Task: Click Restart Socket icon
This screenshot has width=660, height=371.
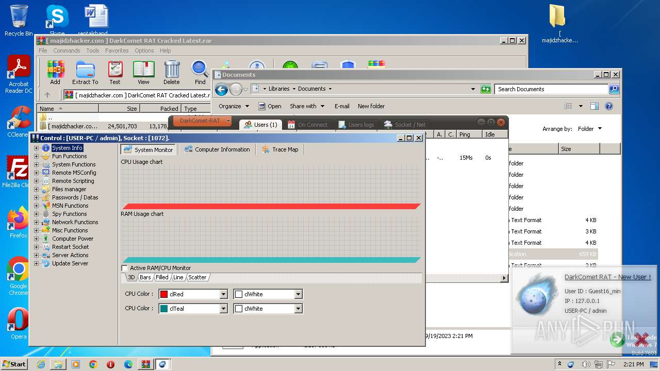Action: pyautogui.click(x=46, y=247)
